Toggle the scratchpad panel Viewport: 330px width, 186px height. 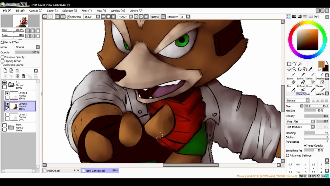click(x=316, y=17)
